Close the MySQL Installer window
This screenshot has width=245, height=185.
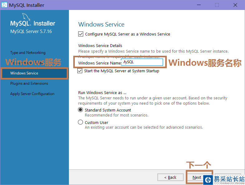click(235, 5)
